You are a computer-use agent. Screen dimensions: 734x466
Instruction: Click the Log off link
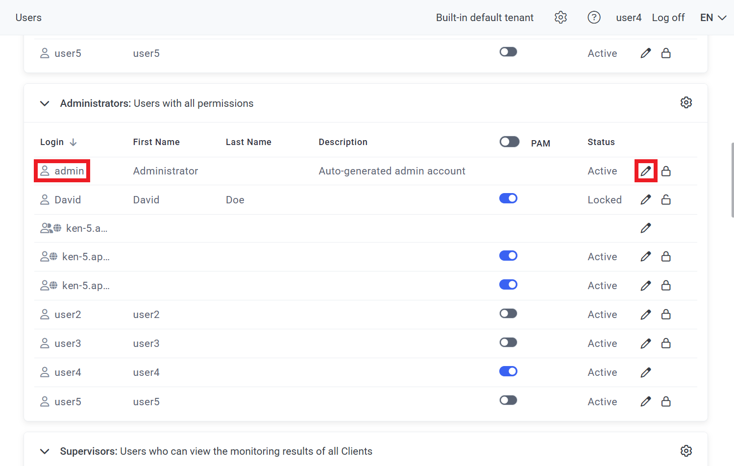(x=668, y=18)
